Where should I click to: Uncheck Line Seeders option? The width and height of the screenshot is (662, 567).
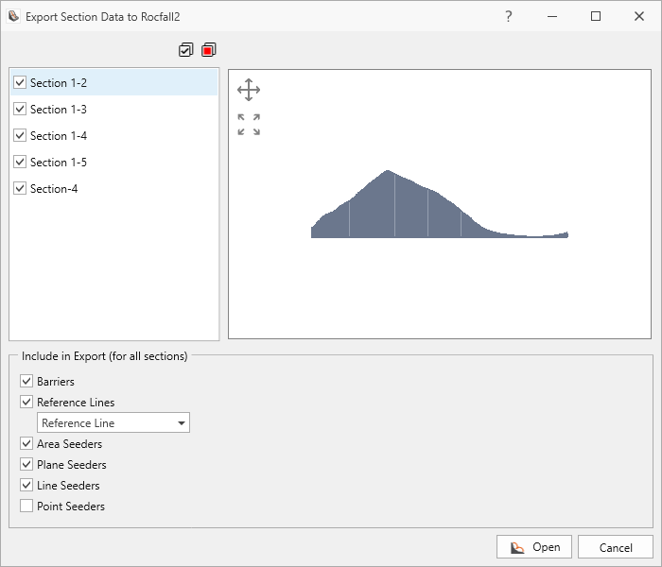26,485
